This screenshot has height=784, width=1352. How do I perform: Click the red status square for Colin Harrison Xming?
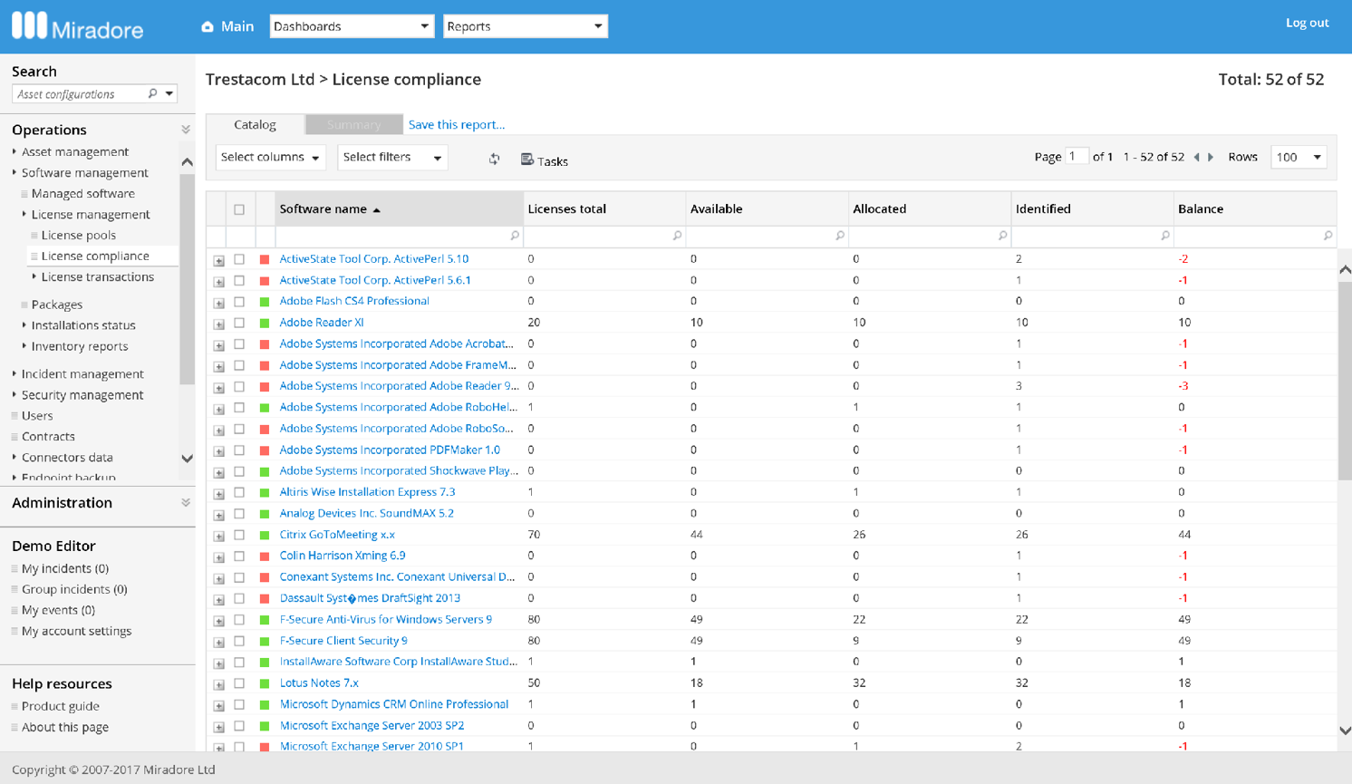(x=265, y=557)
